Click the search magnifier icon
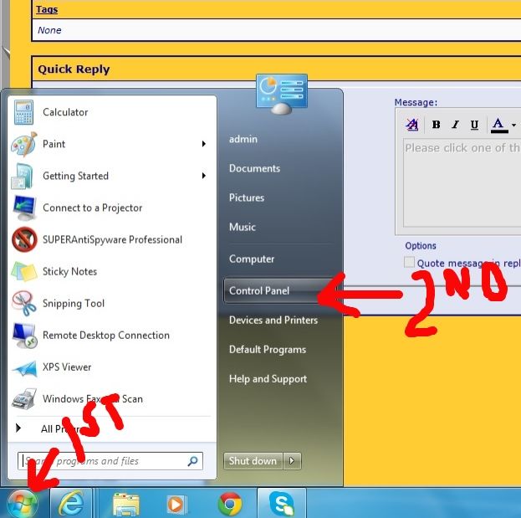 [x=192, y=461]
